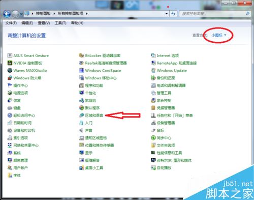Viewport: 254px width, 200px height.
Task: Click the 备份和还原 icon
Action: pos(153,78)
